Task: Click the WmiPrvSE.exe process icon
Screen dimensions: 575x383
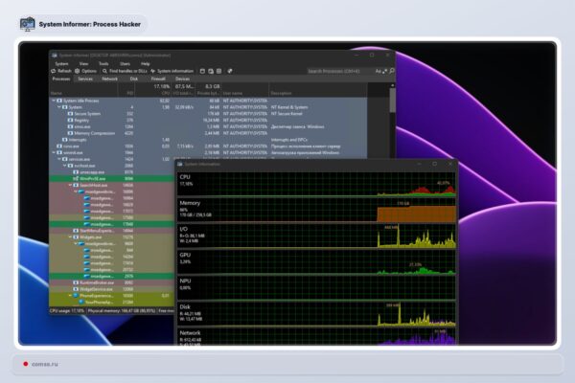Action: pyautogui.click(x=76, y=179)
